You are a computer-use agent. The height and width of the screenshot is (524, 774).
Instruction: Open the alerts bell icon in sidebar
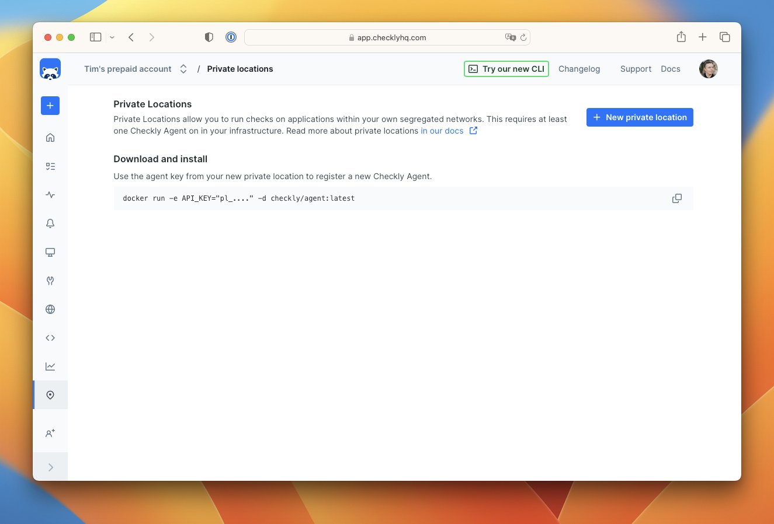click(x=50, y=223)
